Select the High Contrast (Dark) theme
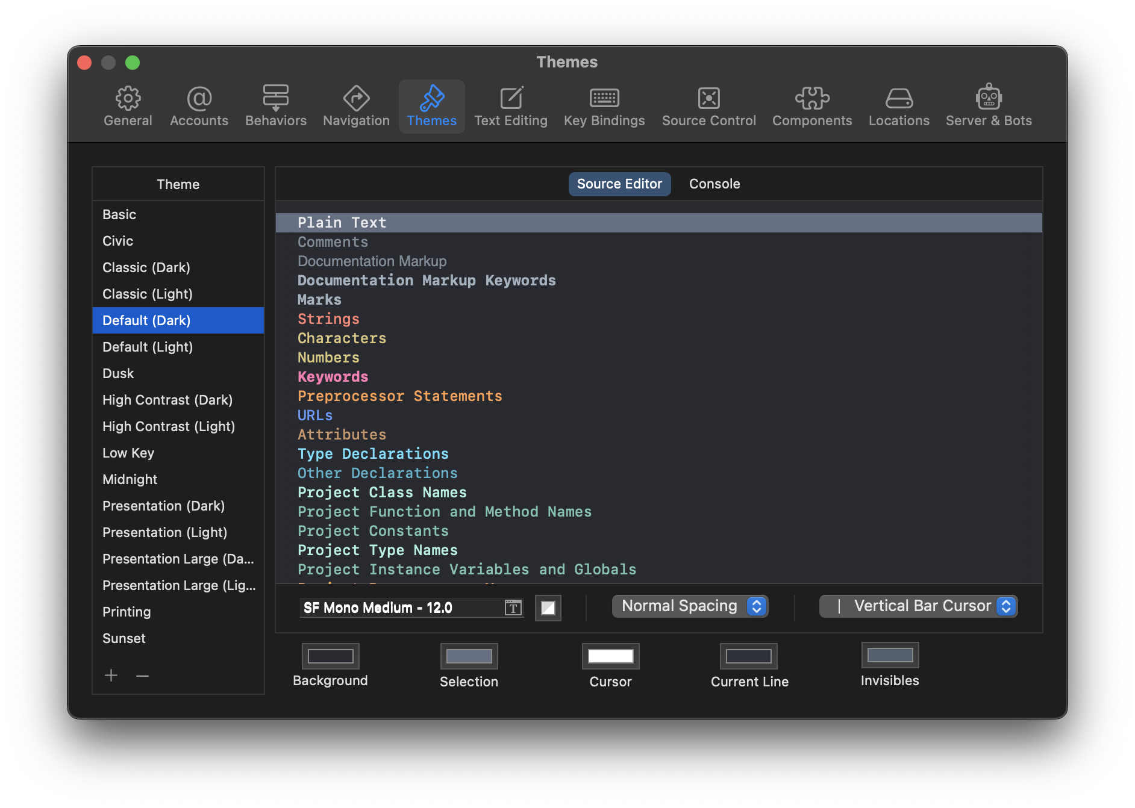The image size is (1135, 808). [167, 400]
